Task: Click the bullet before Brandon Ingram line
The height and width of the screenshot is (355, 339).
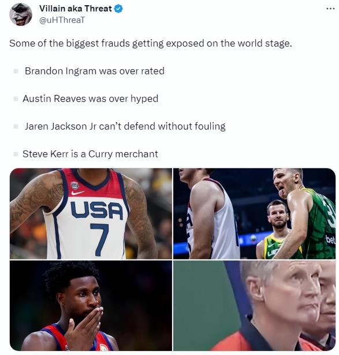Action: point(16,71)
